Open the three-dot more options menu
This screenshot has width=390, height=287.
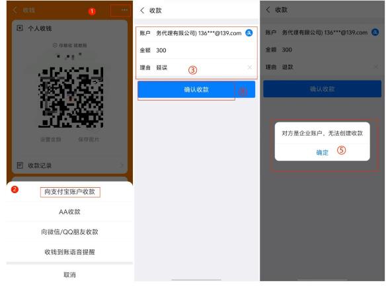coord(124,10)
